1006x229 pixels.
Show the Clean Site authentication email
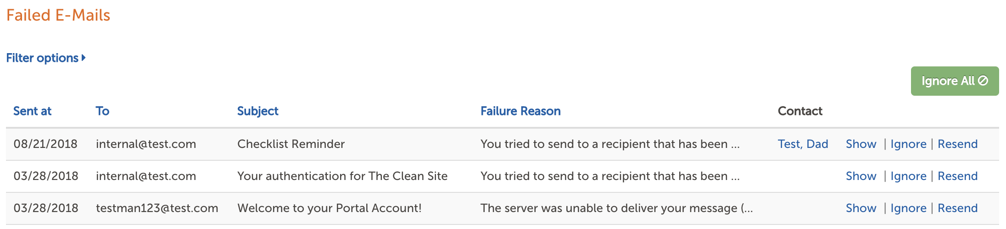click(861, 176)
